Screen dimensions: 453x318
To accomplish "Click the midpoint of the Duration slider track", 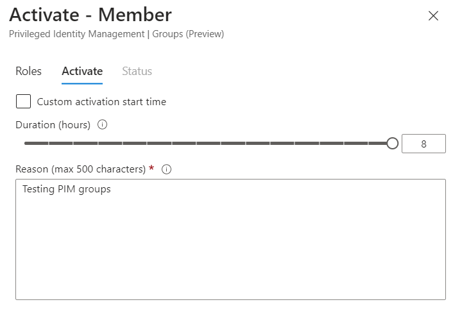I will click(209, 144).
